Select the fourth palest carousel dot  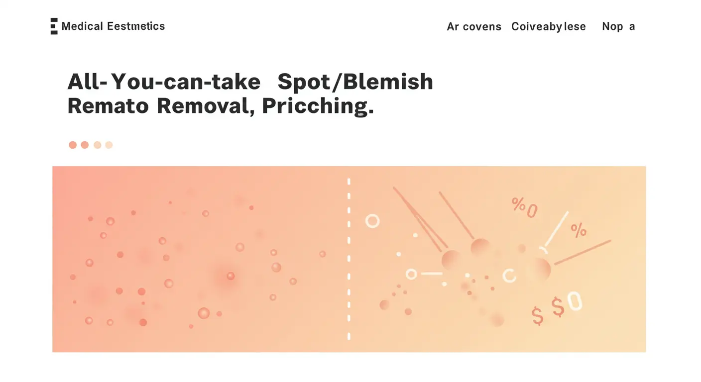coord(109,145)
